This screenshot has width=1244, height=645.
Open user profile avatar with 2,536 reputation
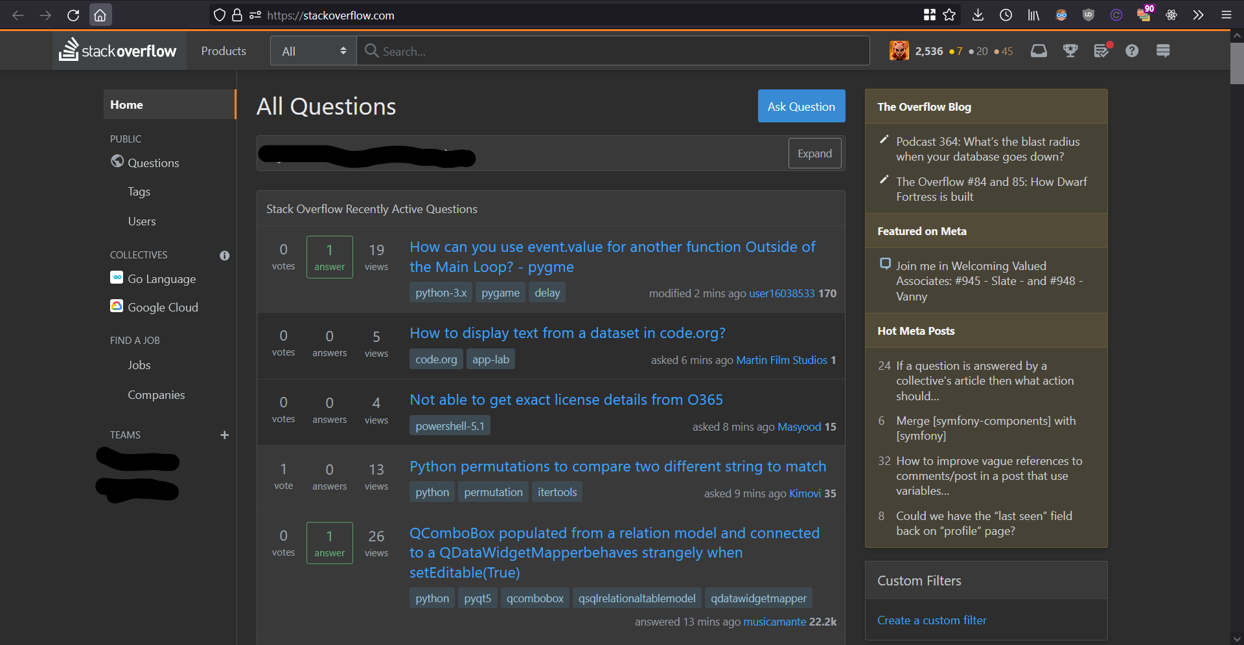click(x=899, y=51)
